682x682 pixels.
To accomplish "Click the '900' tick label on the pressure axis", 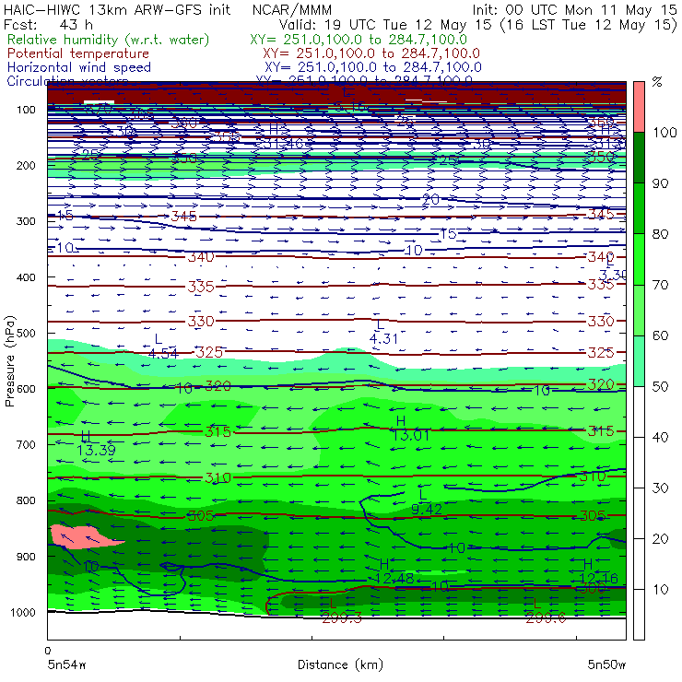I will coord(26,557).
